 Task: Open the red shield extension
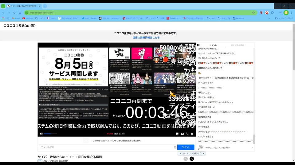pos(261,13)
